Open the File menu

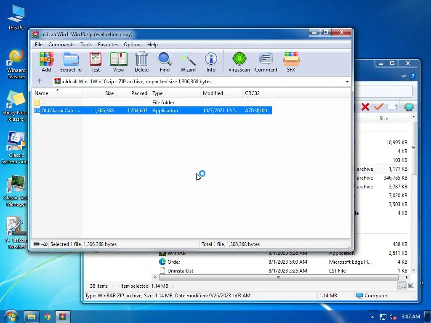coord(38,45)
